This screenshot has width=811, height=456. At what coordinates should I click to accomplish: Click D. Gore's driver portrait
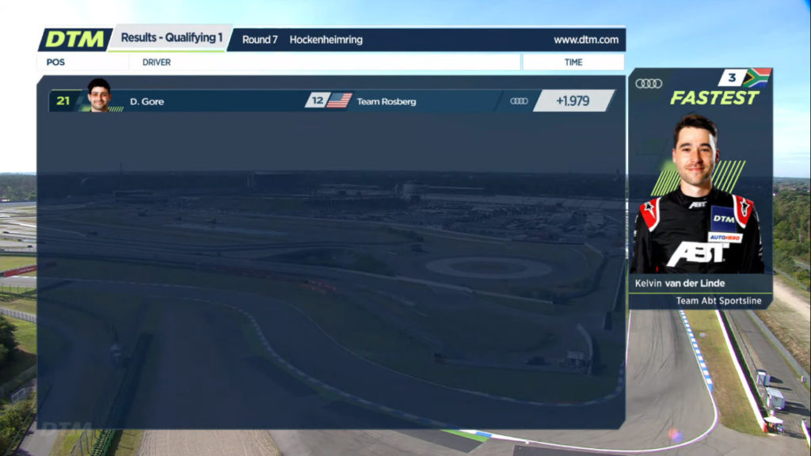[x=99, y=95]
